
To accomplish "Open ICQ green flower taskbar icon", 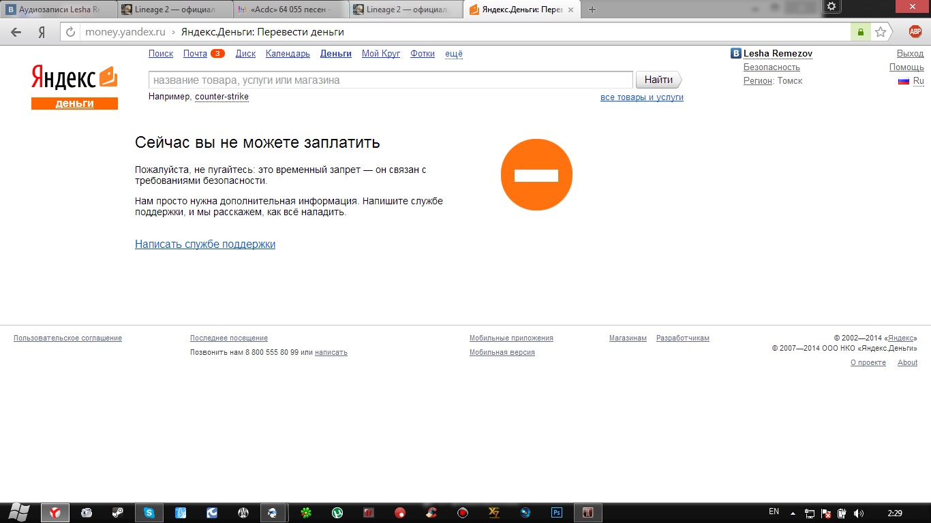I will [306, 513].
